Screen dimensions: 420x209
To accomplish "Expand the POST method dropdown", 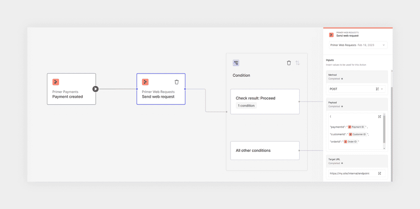I will pyautogui.click(x=382, y=89).
